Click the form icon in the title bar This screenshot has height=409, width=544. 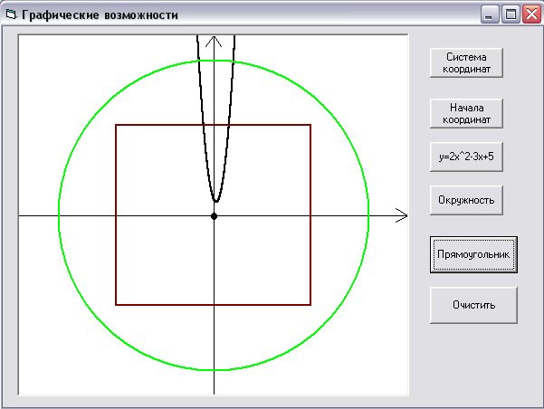(11, 14)
